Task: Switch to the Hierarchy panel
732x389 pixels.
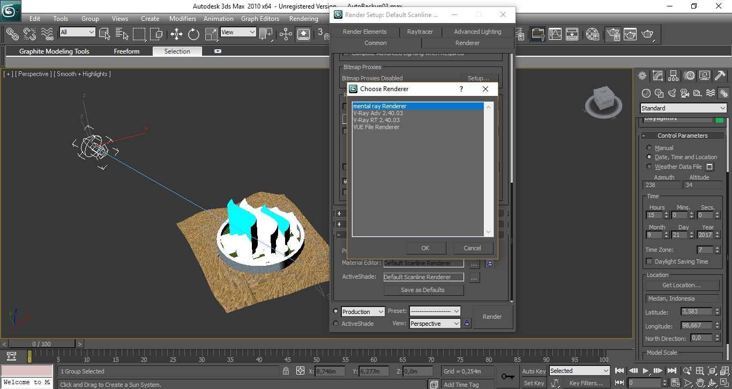Action: [x=674, y=76]
